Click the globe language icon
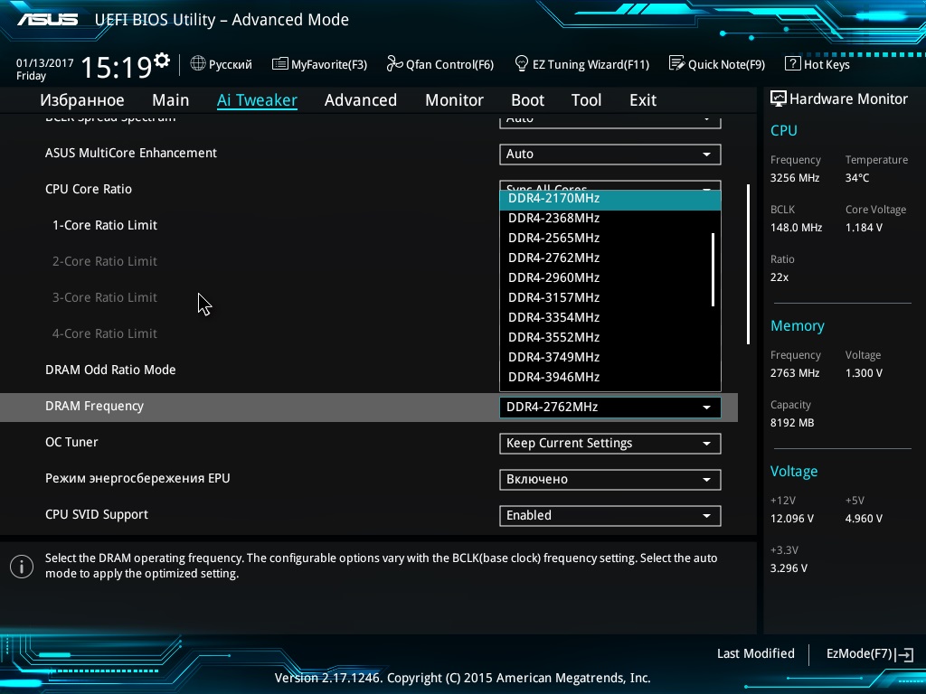This screenshot has width=926, height=694. coord(198,63)
